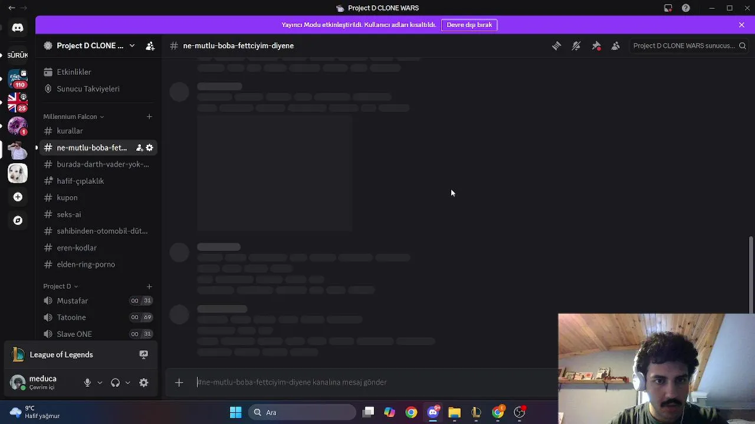The image size is (755, 424).
Task: Add a new server with plus icon
Action: click(18, 197)
